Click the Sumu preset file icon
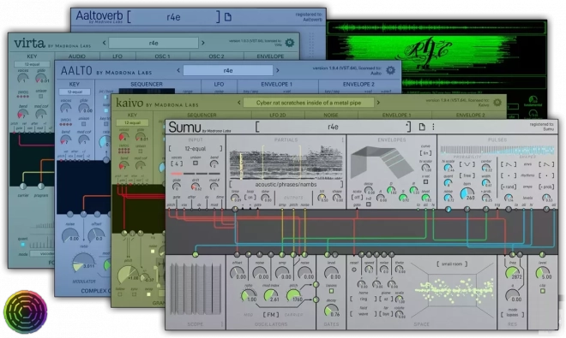Viewport: 566px width, 338px height. (x=422, y=127)
